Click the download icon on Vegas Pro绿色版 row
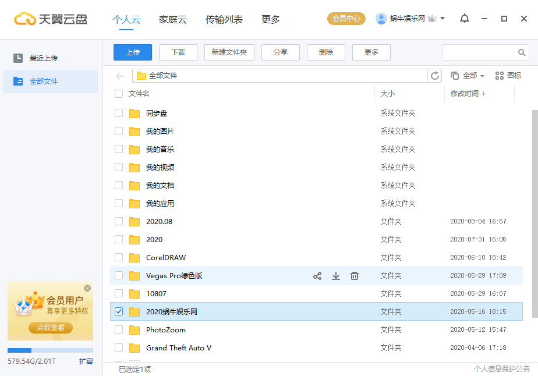 point(336,276)
